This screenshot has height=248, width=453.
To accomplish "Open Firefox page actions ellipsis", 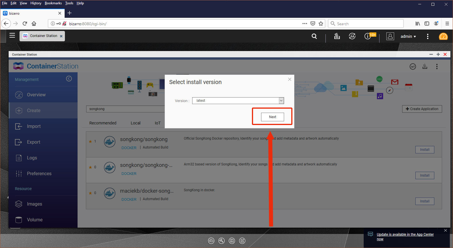I will coord(305,24).
